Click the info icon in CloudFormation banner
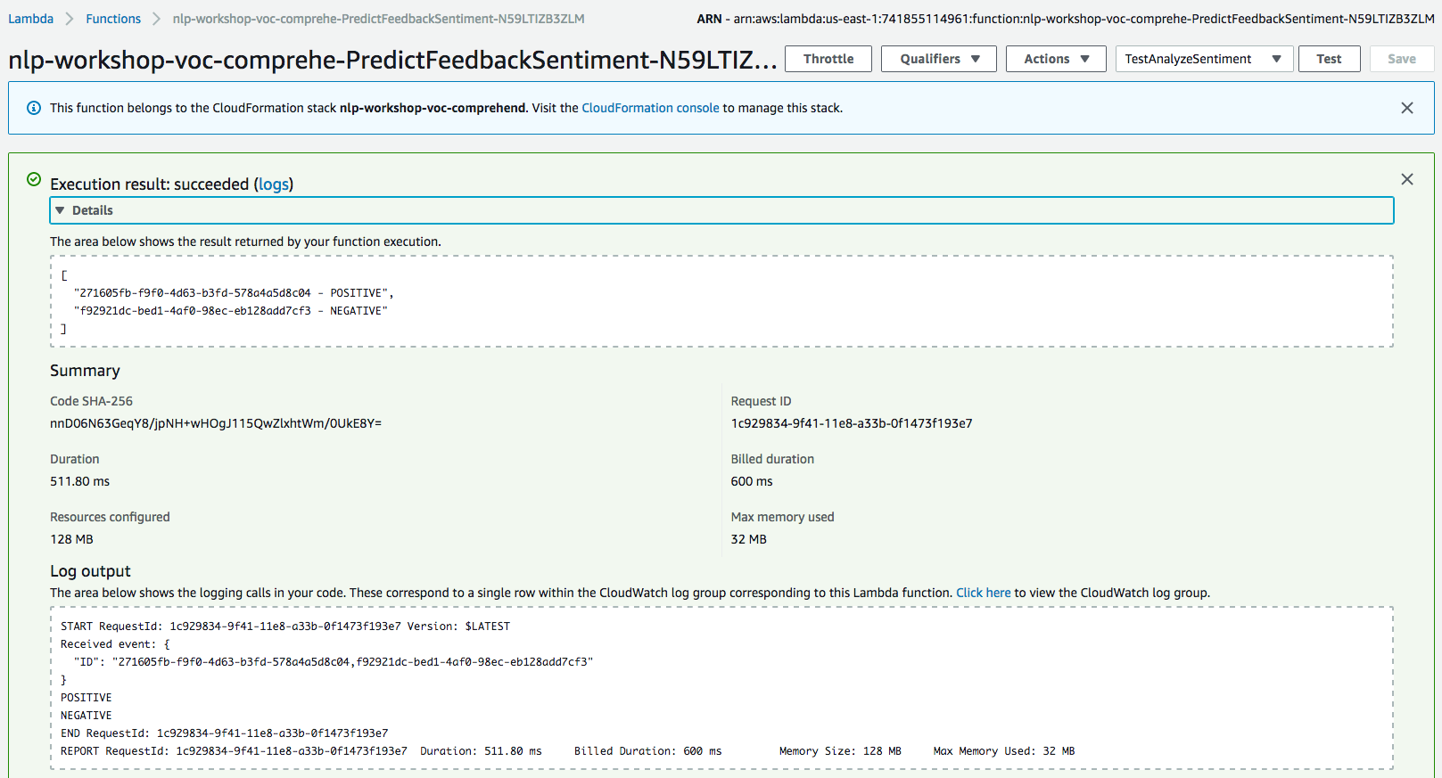Viewport: 1442px width, 778px height. pos(34,108)
